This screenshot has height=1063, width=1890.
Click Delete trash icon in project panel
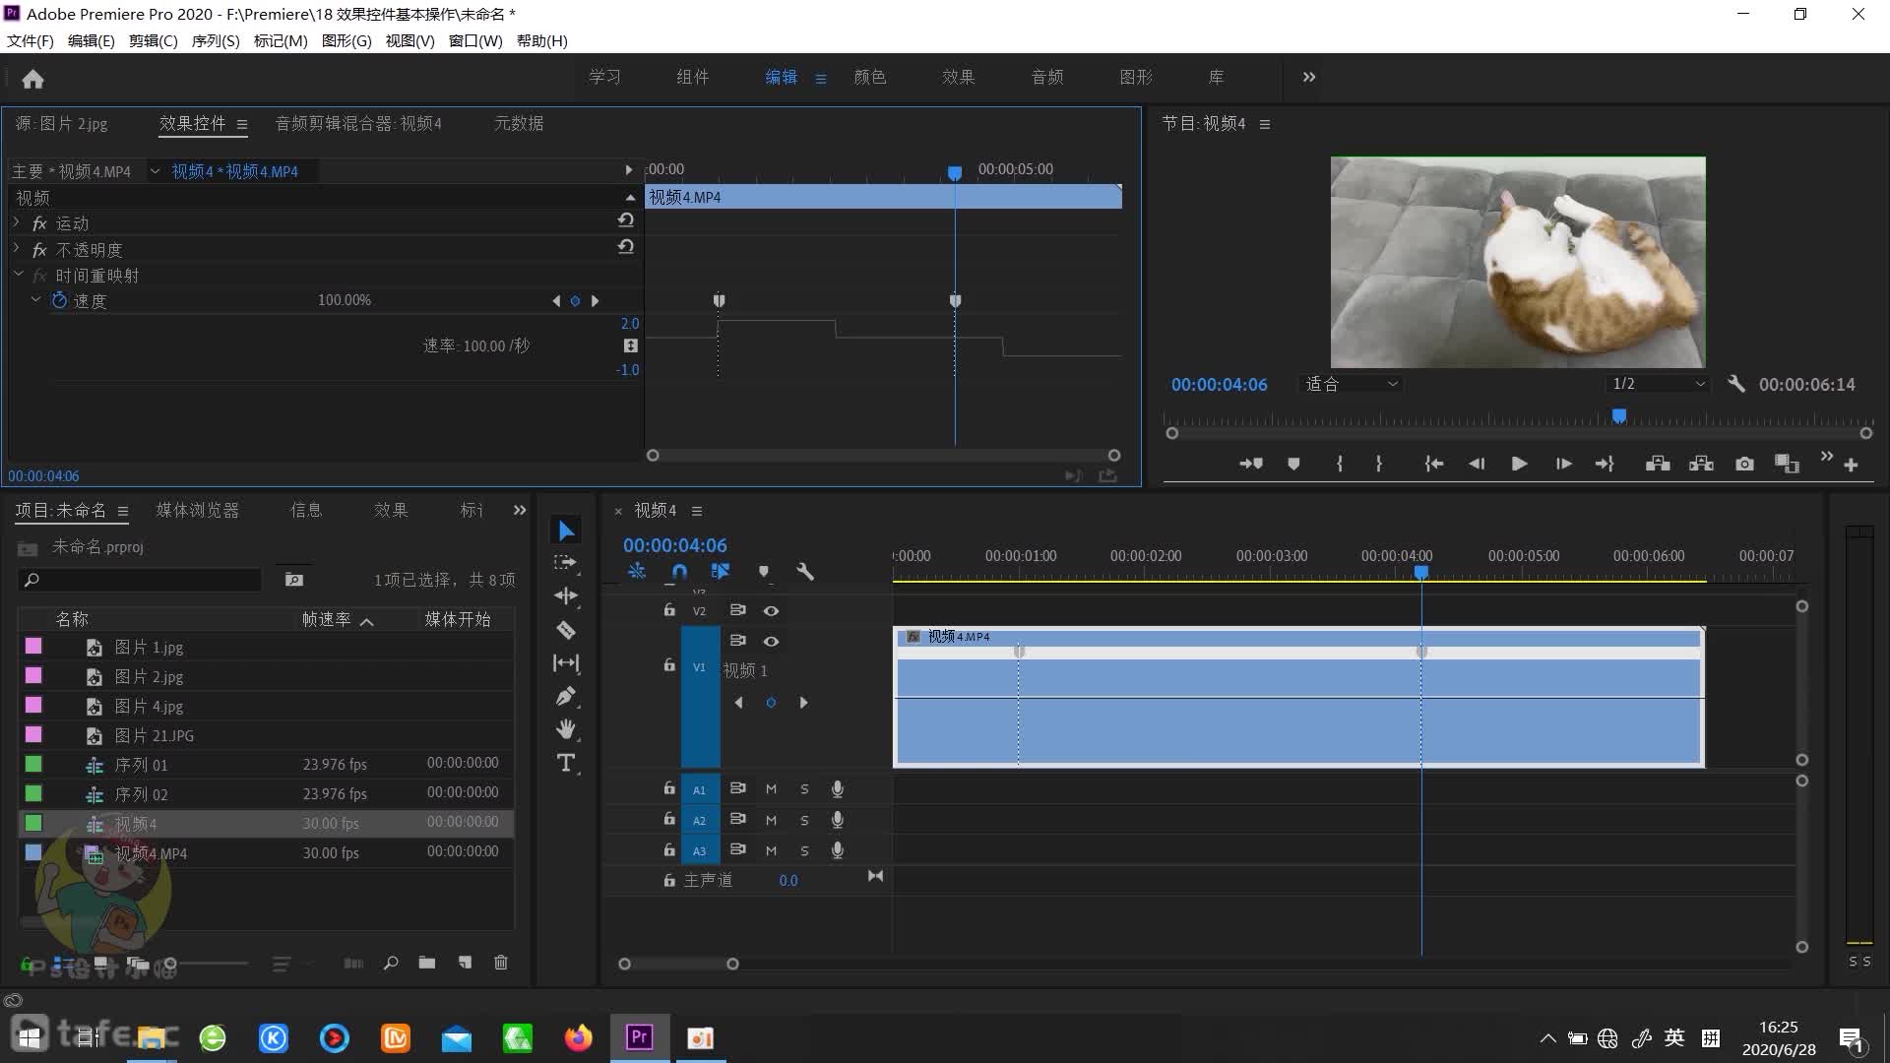tap(501, 963)
